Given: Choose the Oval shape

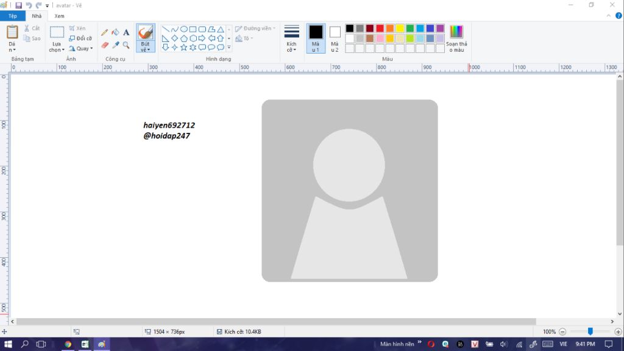Looking at the screenshot, I should [x=184, y=29].
